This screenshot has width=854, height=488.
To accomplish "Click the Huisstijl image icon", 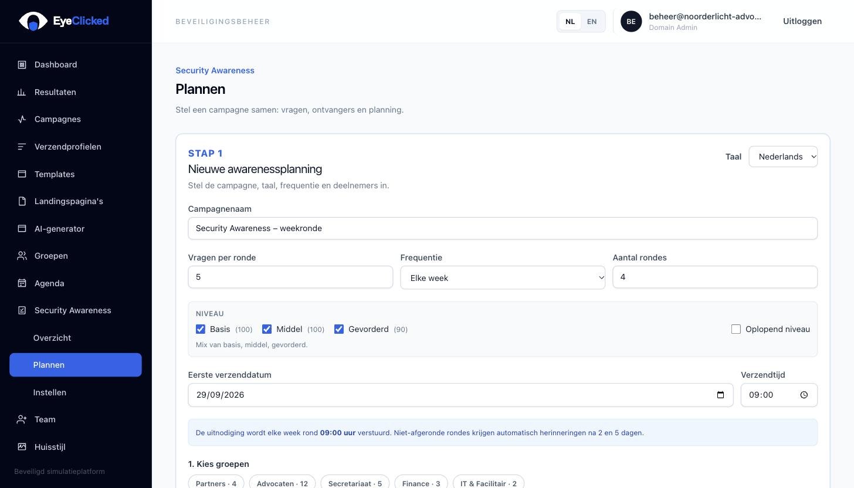I will 22,447.
